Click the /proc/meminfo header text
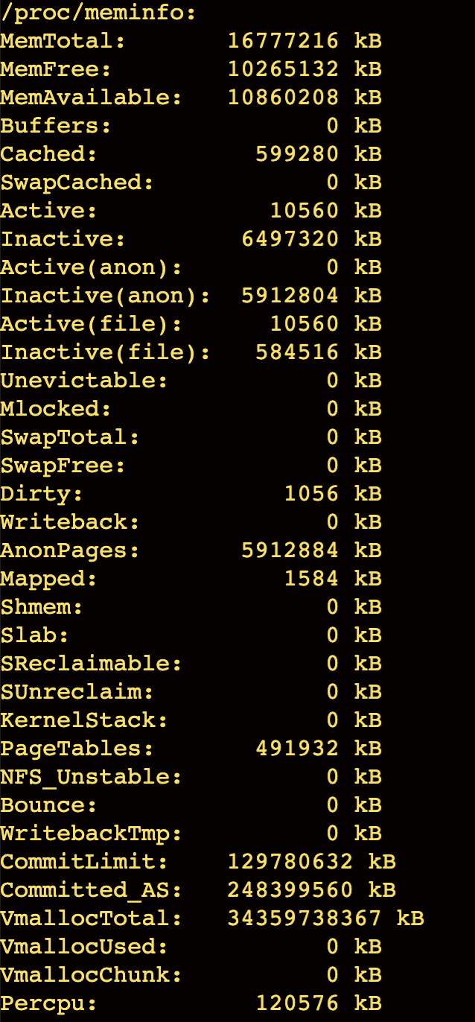 pyautogui.click(x=98, y=13)
